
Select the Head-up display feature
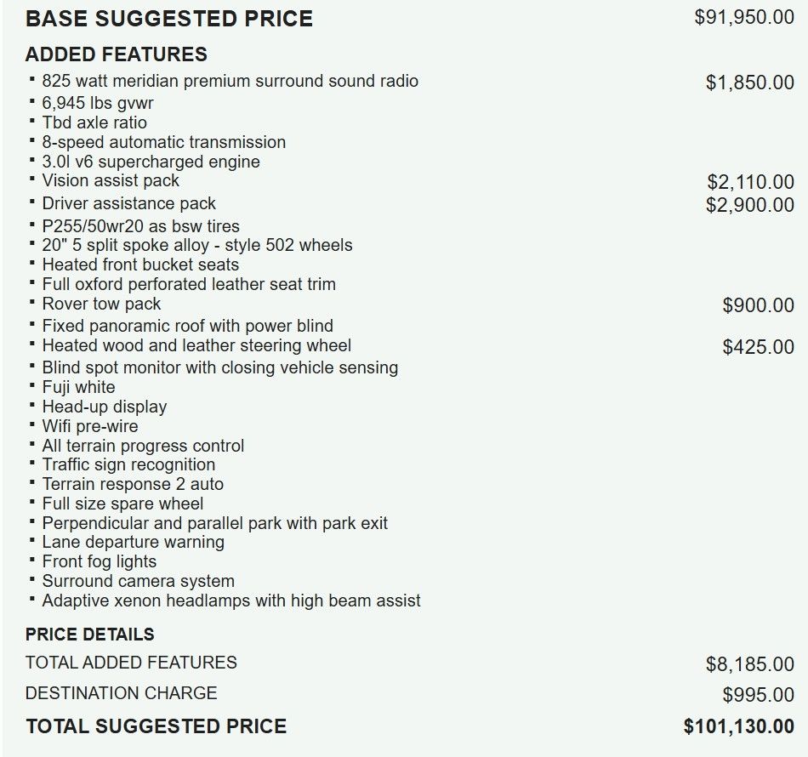point(104,407)
